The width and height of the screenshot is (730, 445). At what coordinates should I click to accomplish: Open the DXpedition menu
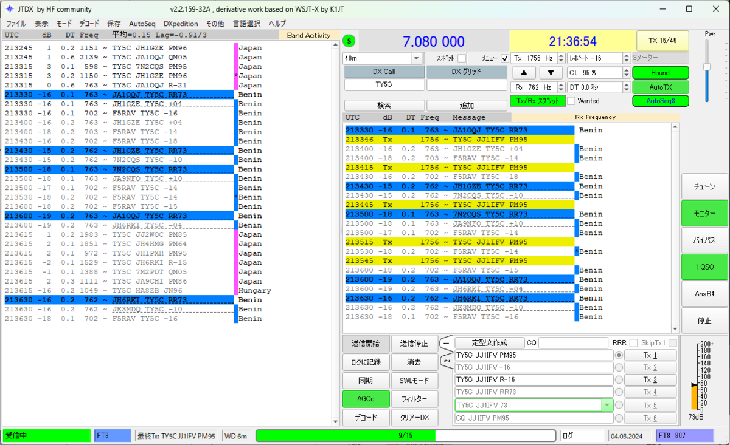pyautogui.click(x=181, y=24)
